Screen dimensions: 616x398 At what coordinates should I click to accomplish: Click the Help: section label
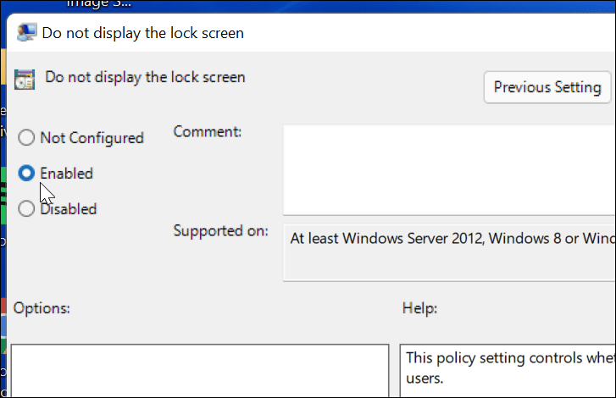tap(419, 308)
